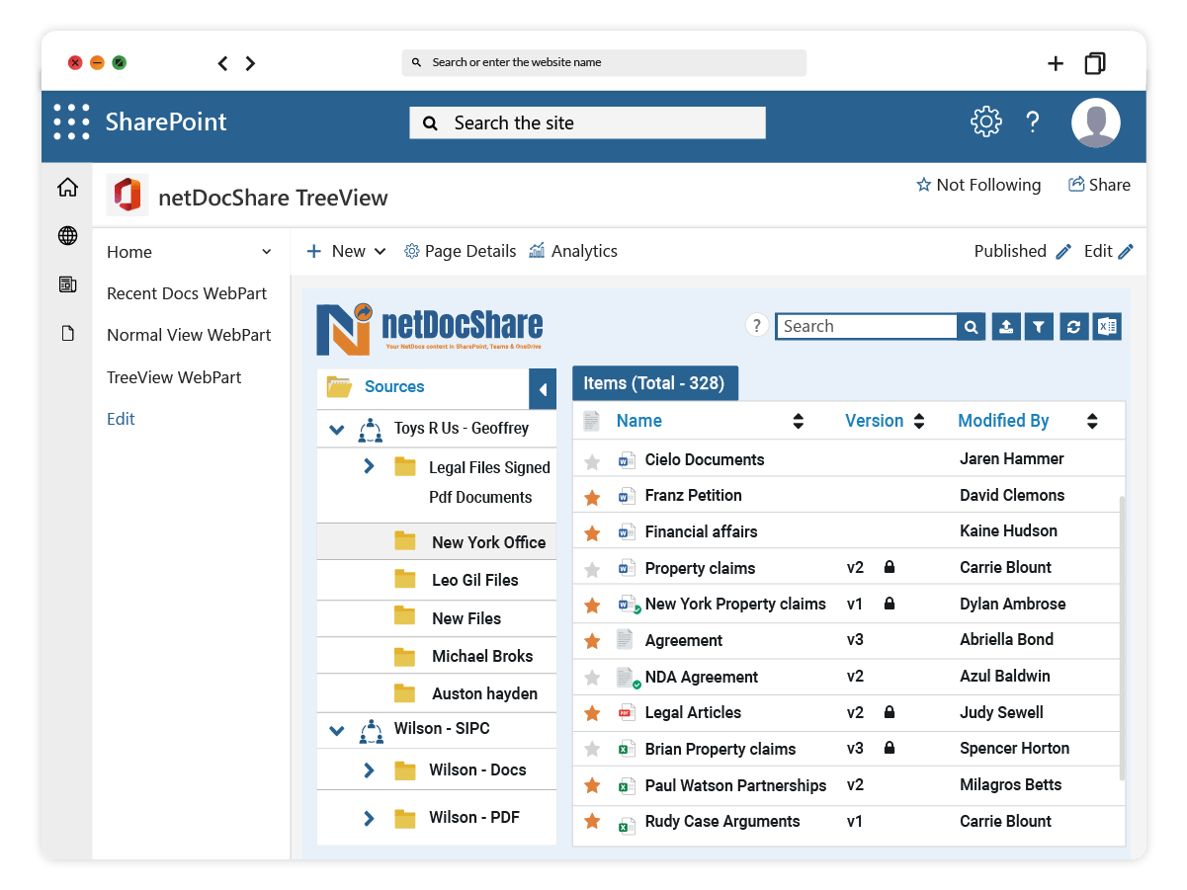Sort by Modified By column arrows
This screenshot has height=890, width=1187.
pyautogui.click(x=1092, y=422)
